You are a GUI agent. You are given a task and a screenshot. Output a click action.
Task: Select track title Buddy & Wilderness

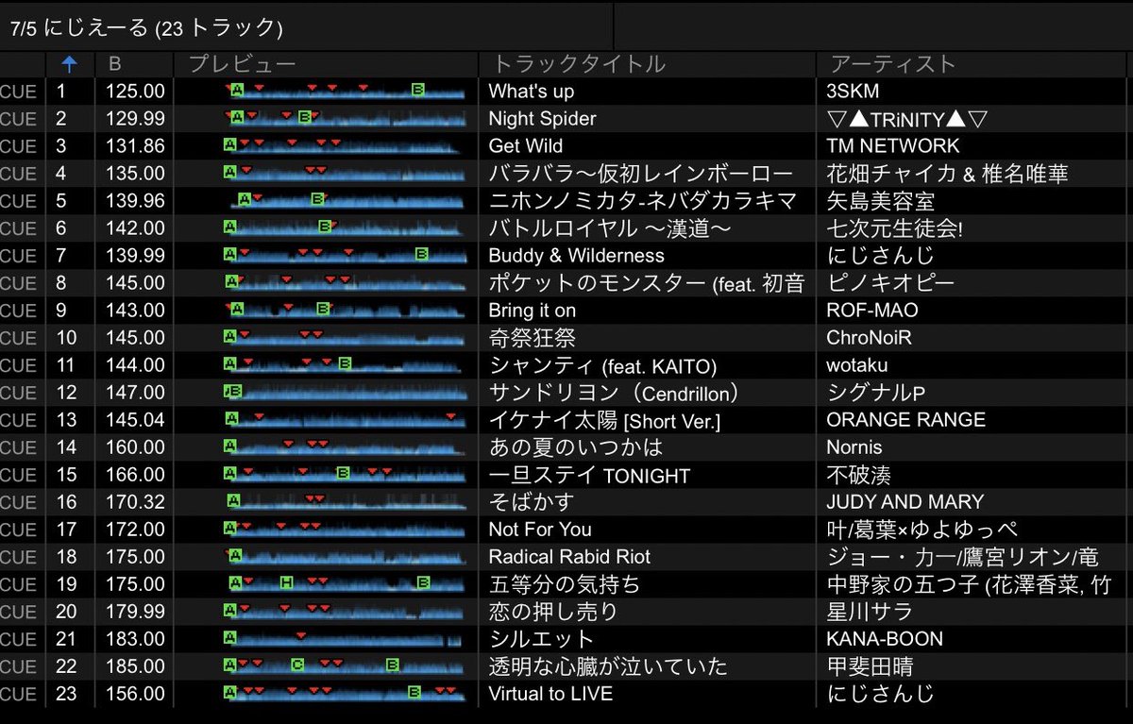point(577,256)
